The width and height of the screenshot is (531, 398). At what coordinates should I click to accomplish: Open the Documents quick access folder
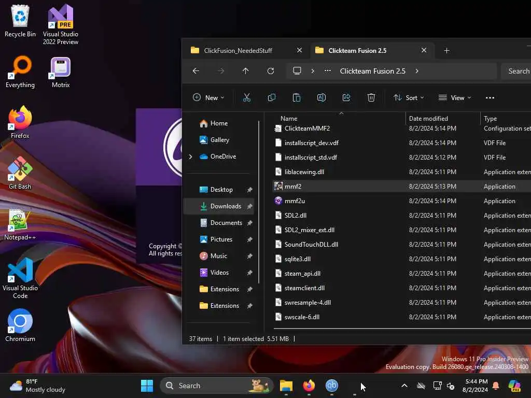click(219, 223)
